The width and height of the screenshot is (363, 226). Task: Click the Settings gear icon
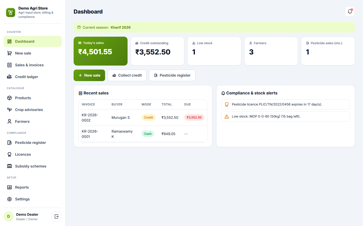click(x=10, y=199)
